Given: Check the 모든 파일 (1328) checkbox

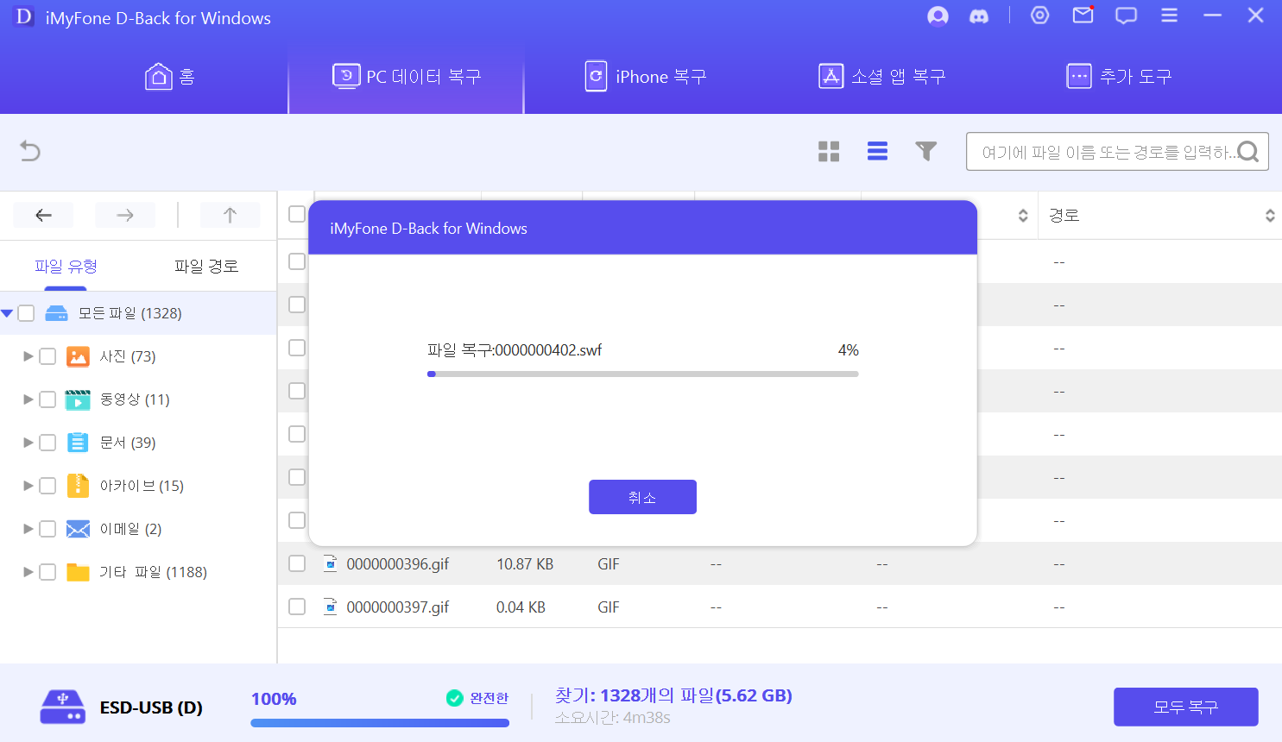Looking at the screenshot, I should click(26, 313).
